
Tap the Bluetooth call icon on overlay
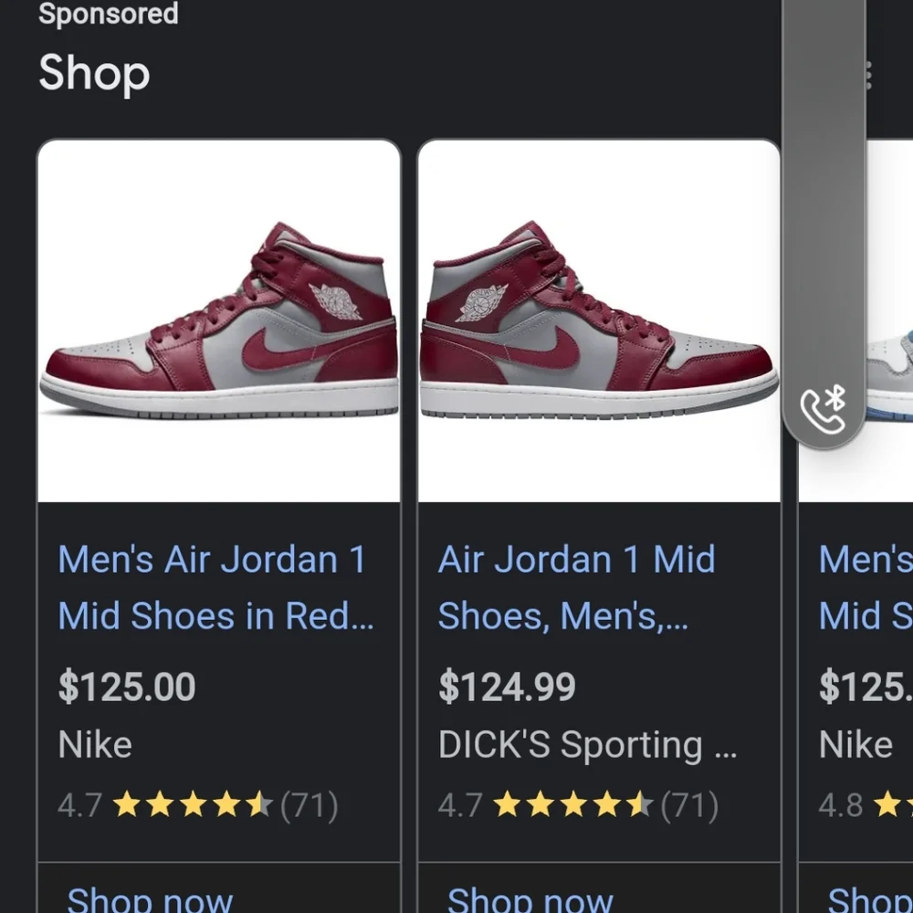[x=823, y=409]
